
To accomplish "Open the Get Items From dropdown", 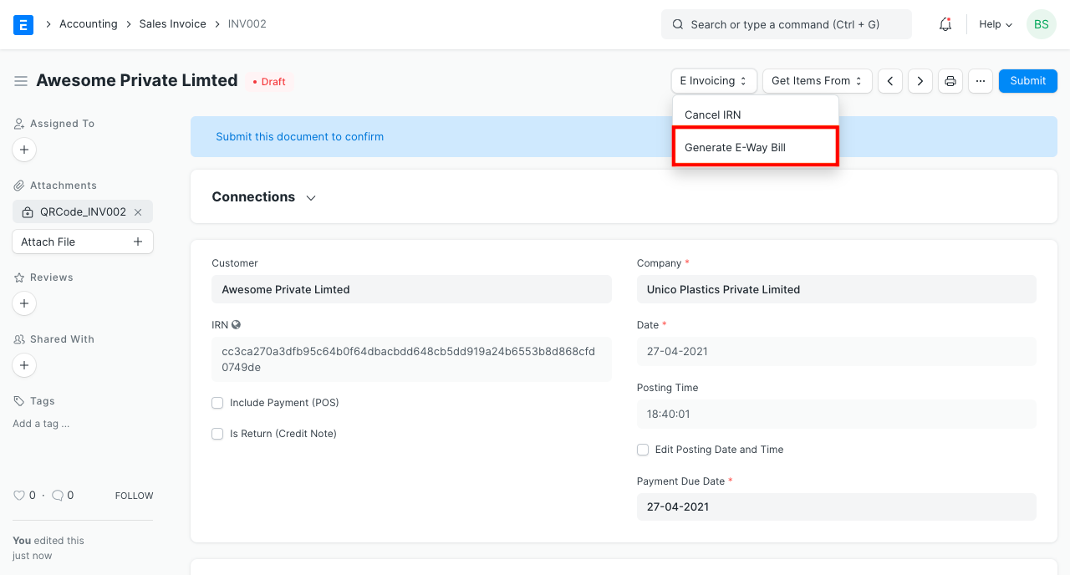I will pyautogui.click(x=817, y=80).
